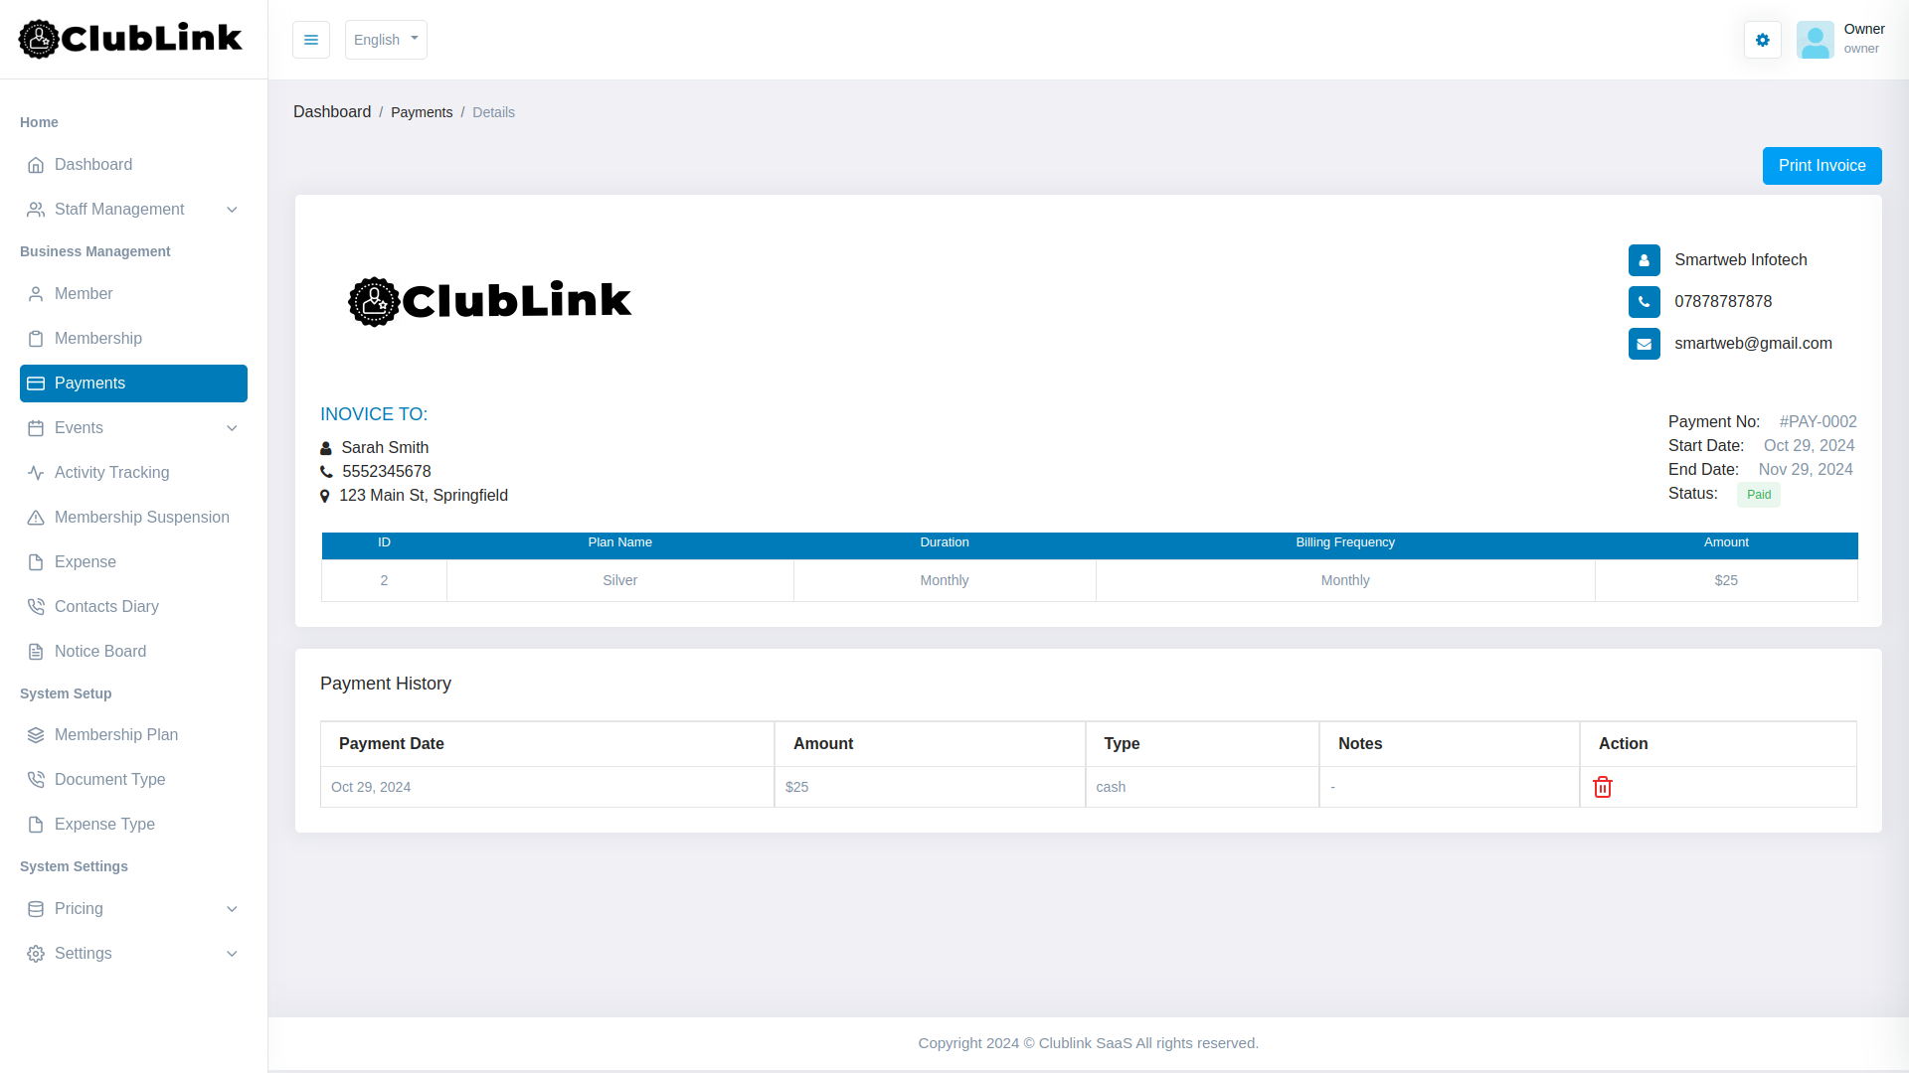Open the Contacts Diary

click(x=106, y=606)
